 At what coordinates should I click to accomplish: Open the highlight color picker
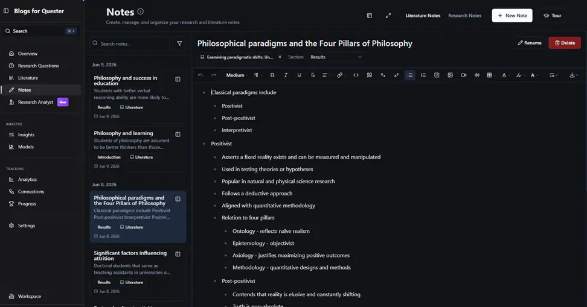pos(520,75)
